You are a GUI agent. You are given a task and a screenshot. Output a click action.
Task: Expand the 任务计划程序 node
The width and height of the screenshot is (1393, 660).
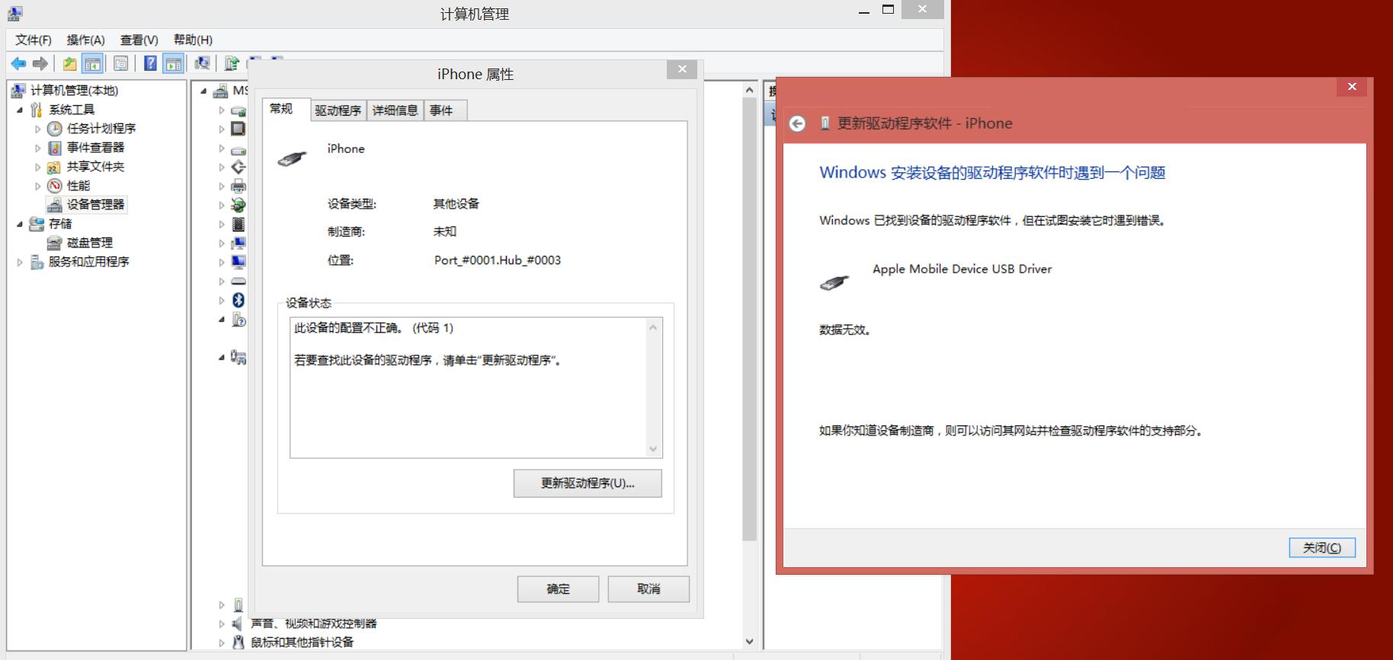pyautogui.click(x=38, y=129)
